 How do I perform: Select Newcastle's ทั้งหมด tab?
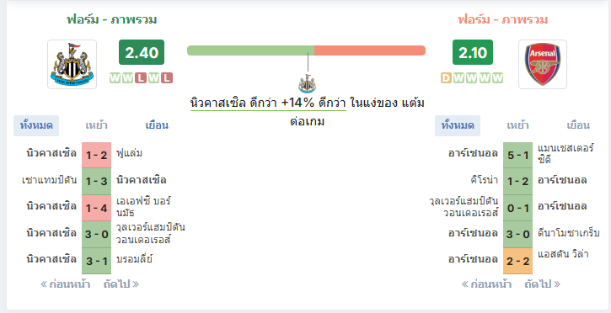point(36,125)
